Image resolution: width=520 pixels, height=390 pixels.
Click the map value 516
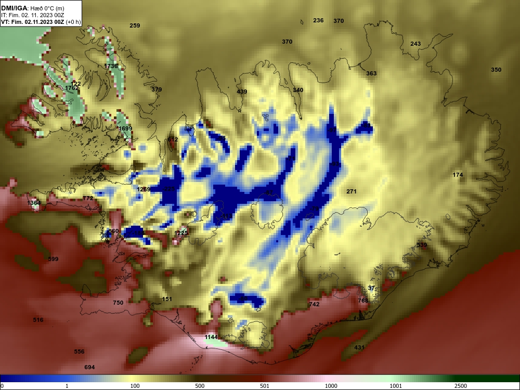pyautogui.click(x=38, y=320)
